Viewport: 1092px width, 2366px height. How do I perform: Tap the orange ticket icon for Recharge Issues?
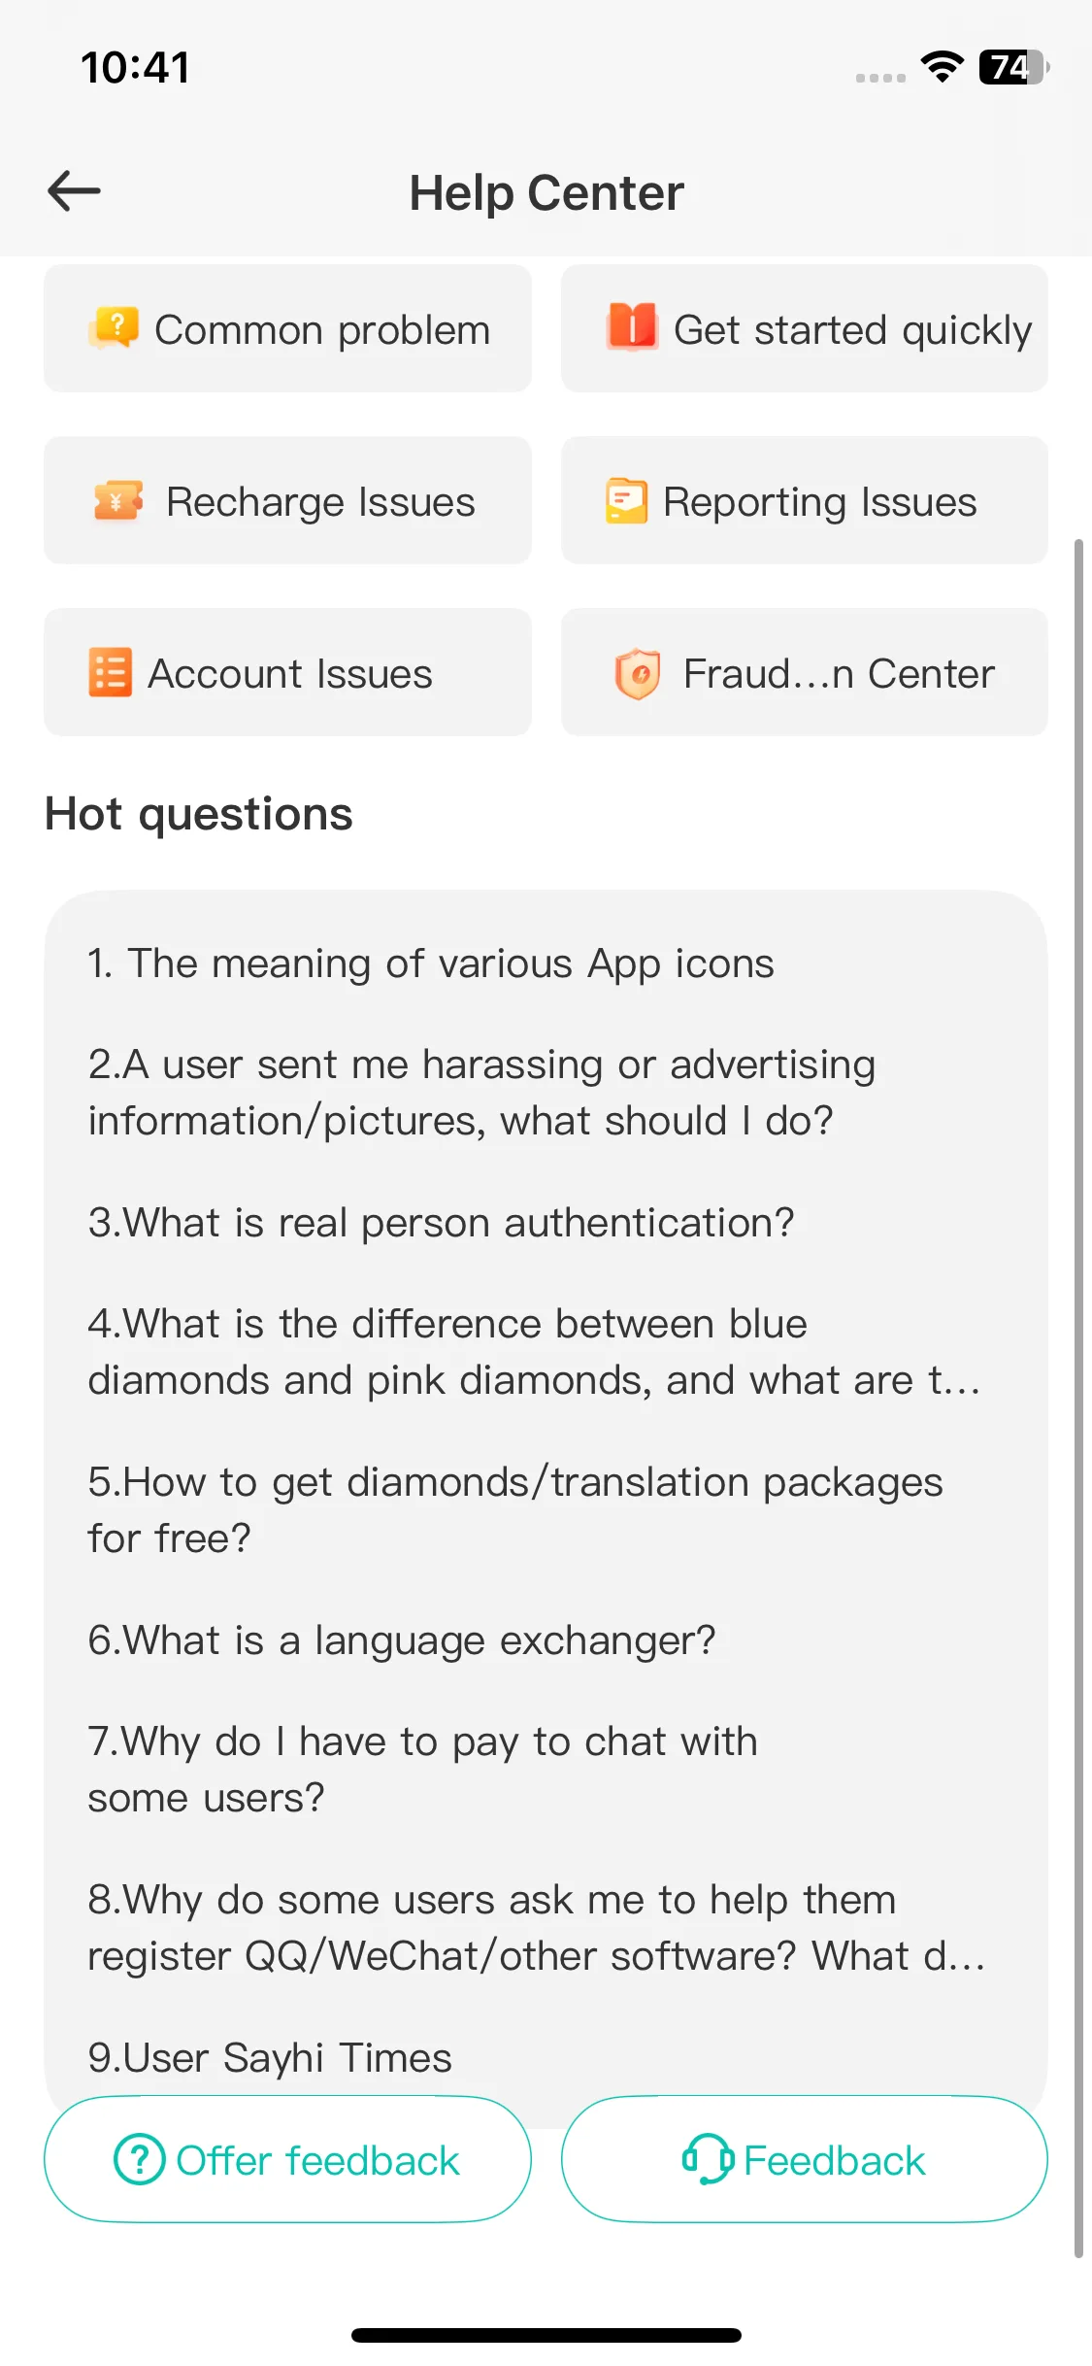[x=118, y=501]
